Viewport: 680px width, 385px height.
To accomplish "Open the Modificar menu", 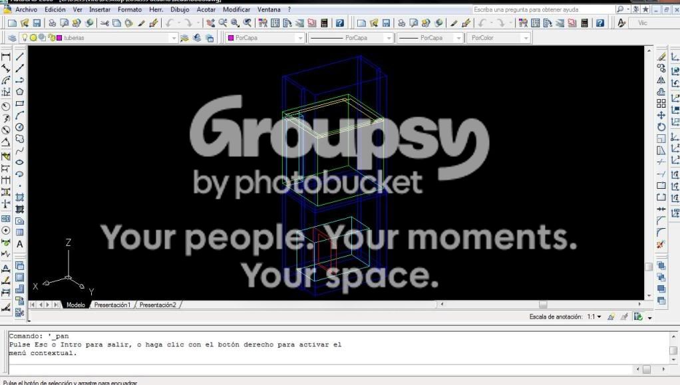I will pyautogui.click(x=236, y=9).
